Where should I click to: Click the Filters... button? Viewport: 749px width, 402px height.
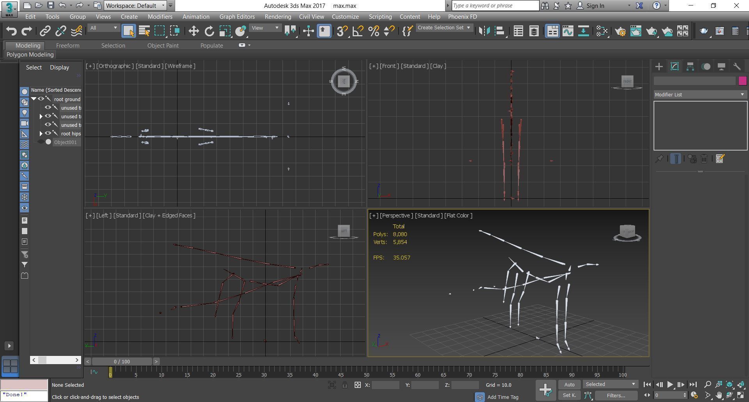616,396
